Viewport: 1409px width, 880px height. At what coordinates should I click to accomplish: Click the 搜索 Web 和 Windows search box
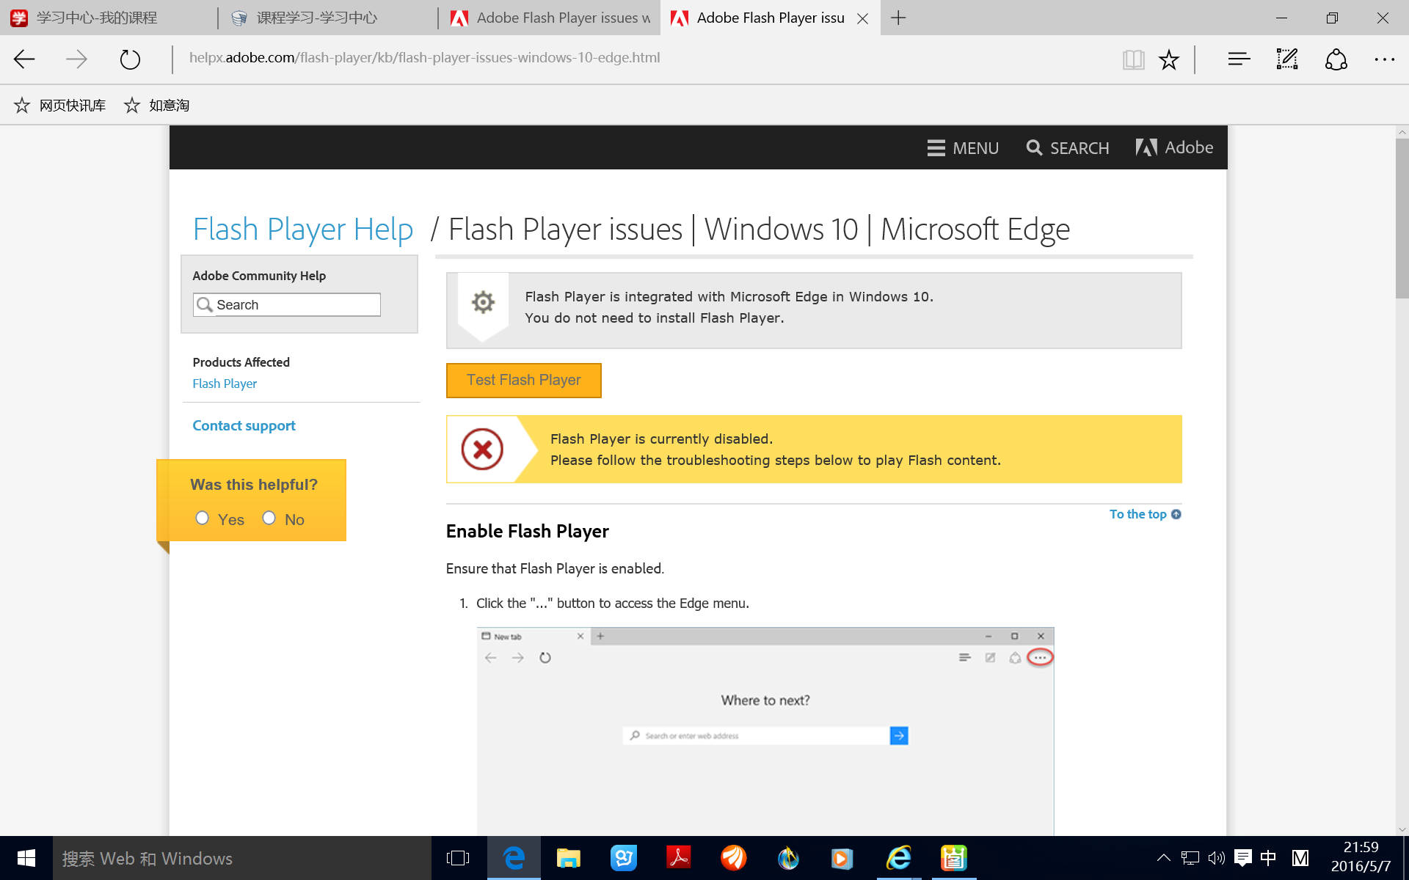pyautogui.click(x=242, y=858)
